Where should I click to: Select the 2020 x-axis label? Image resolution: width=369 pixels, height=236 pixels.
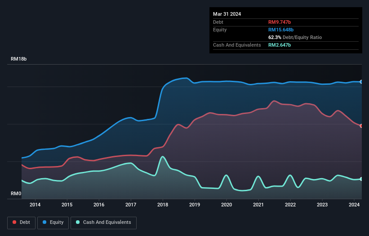(x=227, y=205)
